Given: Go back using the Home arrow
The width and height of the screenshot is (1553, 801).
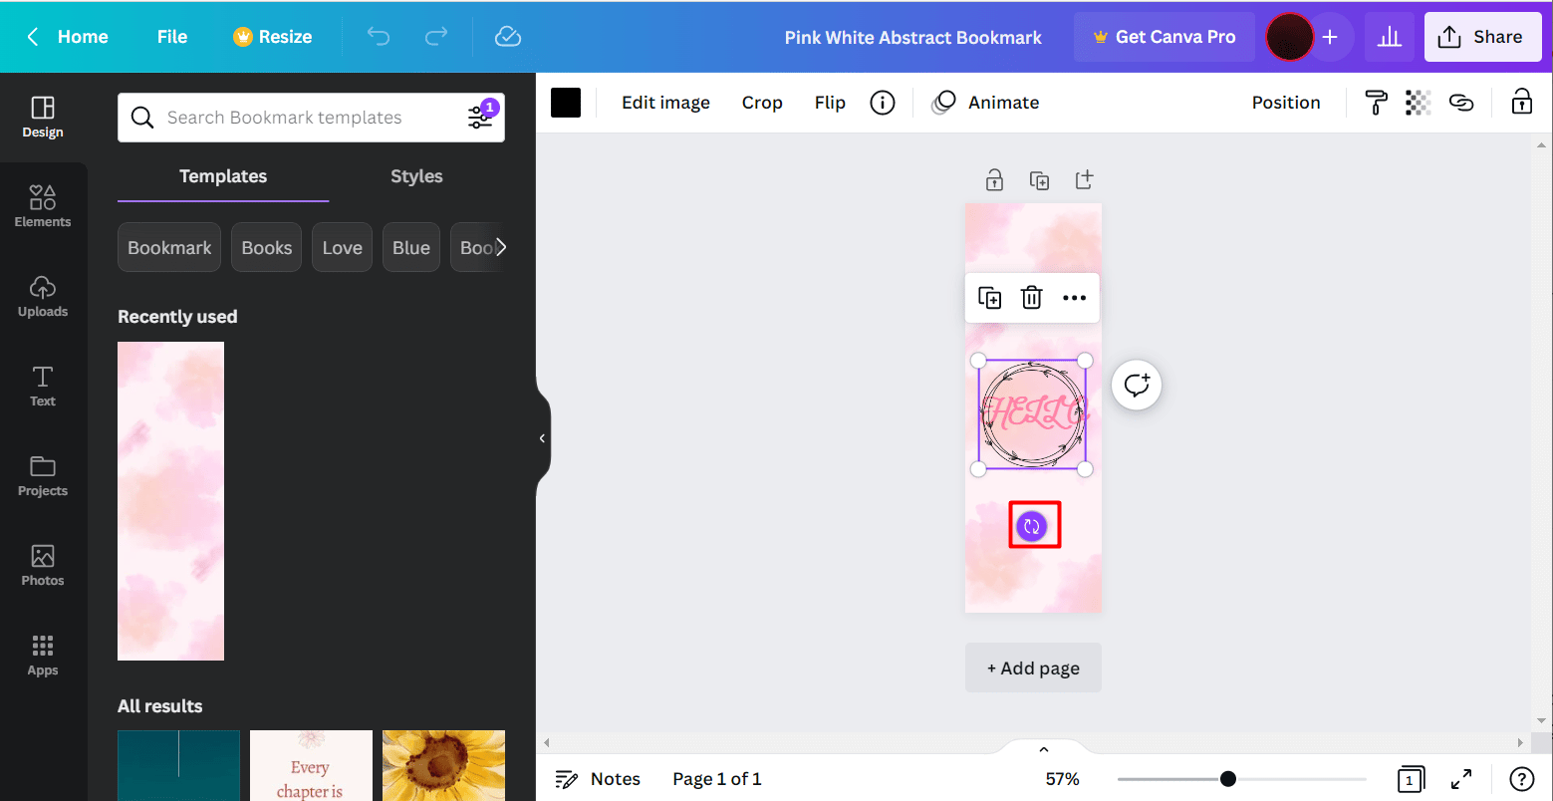Looking at the screenshot, I should [x=33, y=37].
